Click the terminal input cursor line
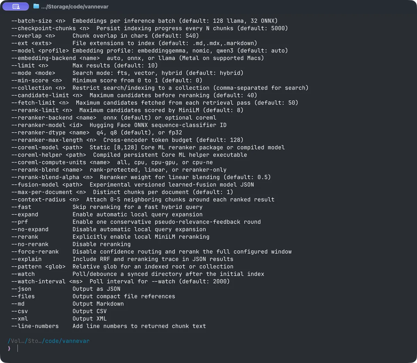Image resolution: width=417 pixels, height=363 pixels. (17, 348)
